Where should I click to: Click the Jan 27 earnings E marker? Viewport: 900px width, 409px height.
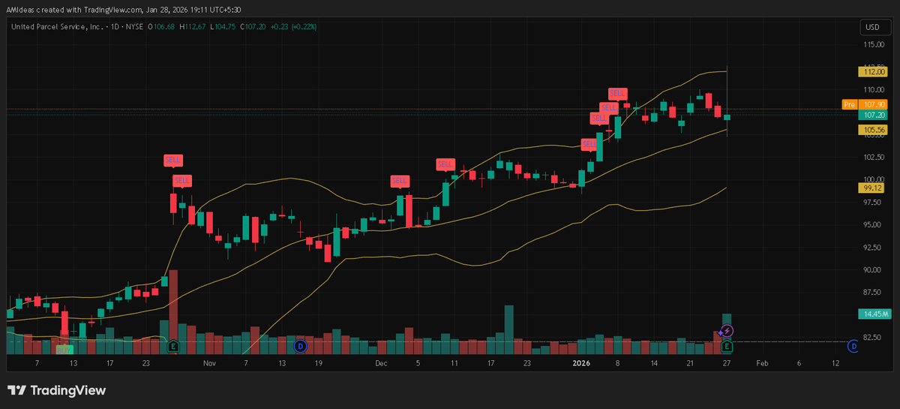(x=727, y=346)
